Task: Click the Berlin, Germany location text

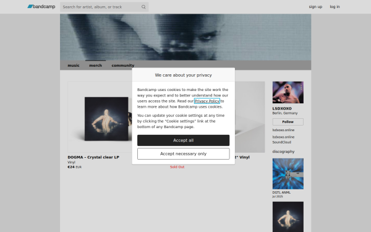Action: pos(285,113)
